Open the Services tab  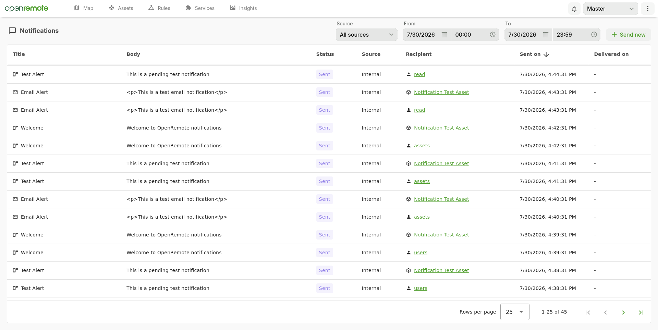[x=200, y=8]
